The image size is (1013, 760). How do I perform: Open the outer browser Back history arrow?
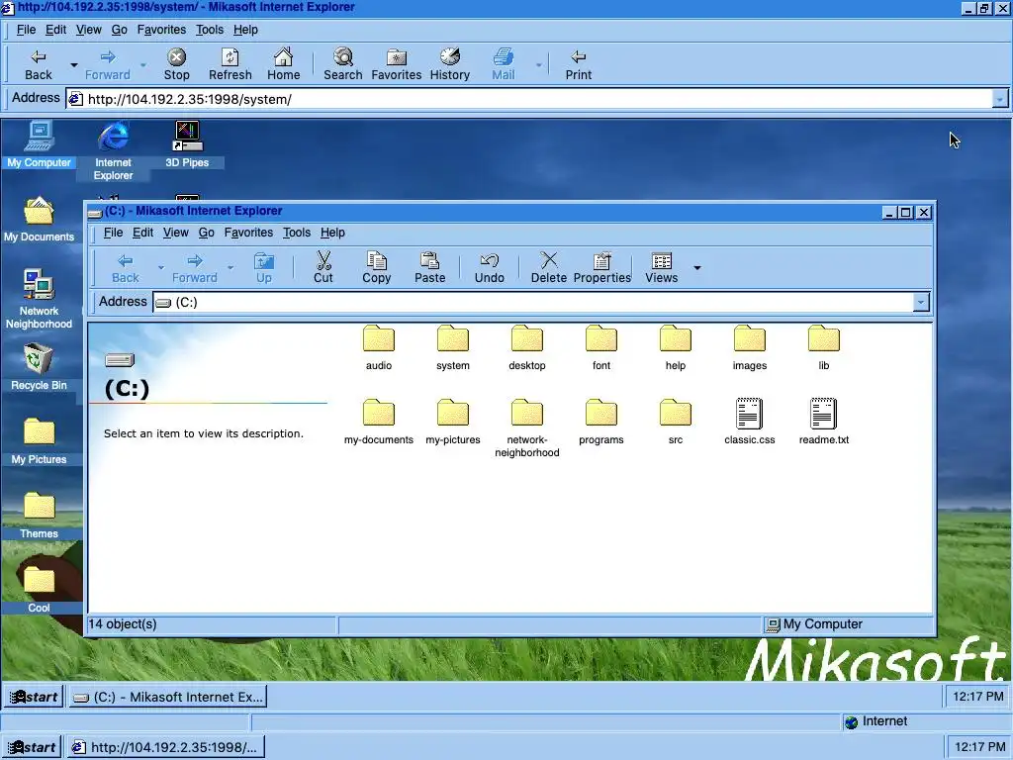tap(73, 64)
